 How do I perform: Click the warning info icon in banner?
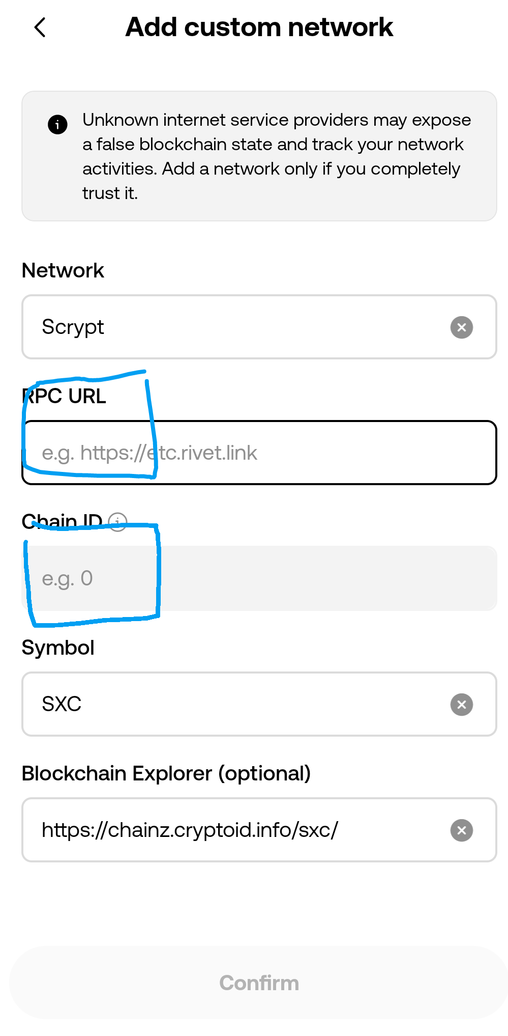pyautogui.click(x=57, y=124)
